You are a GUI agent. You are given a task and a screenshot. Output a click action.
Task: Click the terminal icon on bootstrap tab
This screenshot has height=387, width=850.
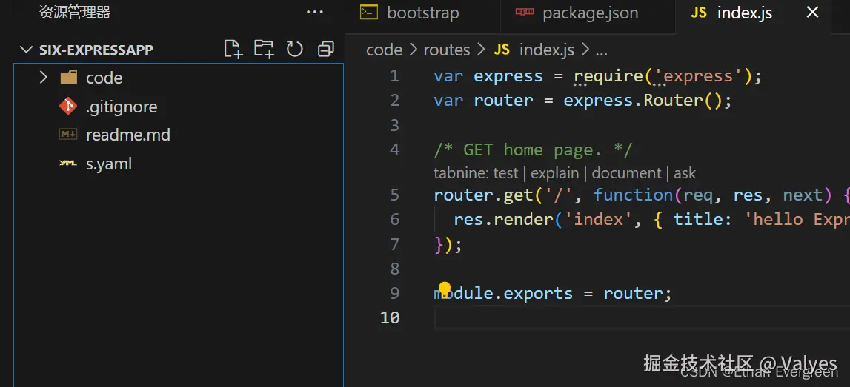[x=369, y=13]
